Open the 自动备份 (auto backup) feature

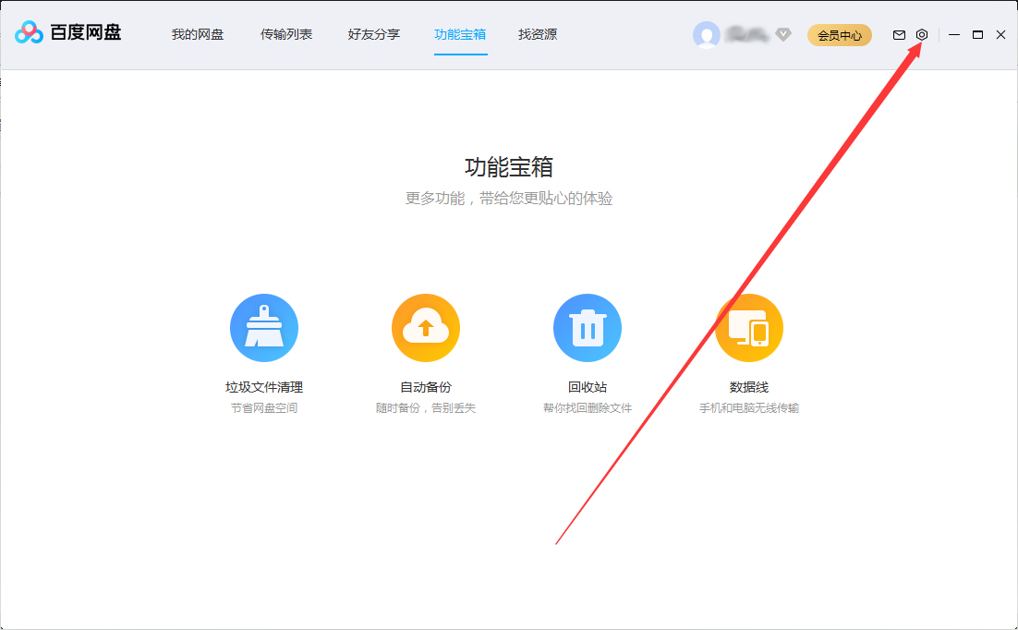pos(426,327)
